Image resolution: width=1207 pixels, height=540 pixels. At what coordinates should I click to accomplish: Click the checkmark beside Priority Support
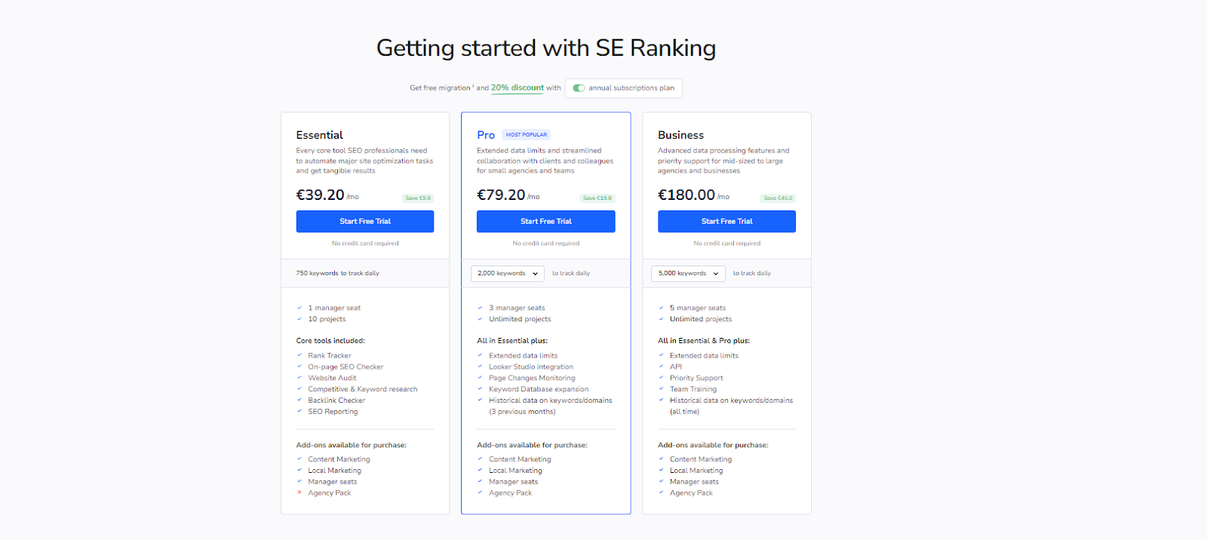662,379
